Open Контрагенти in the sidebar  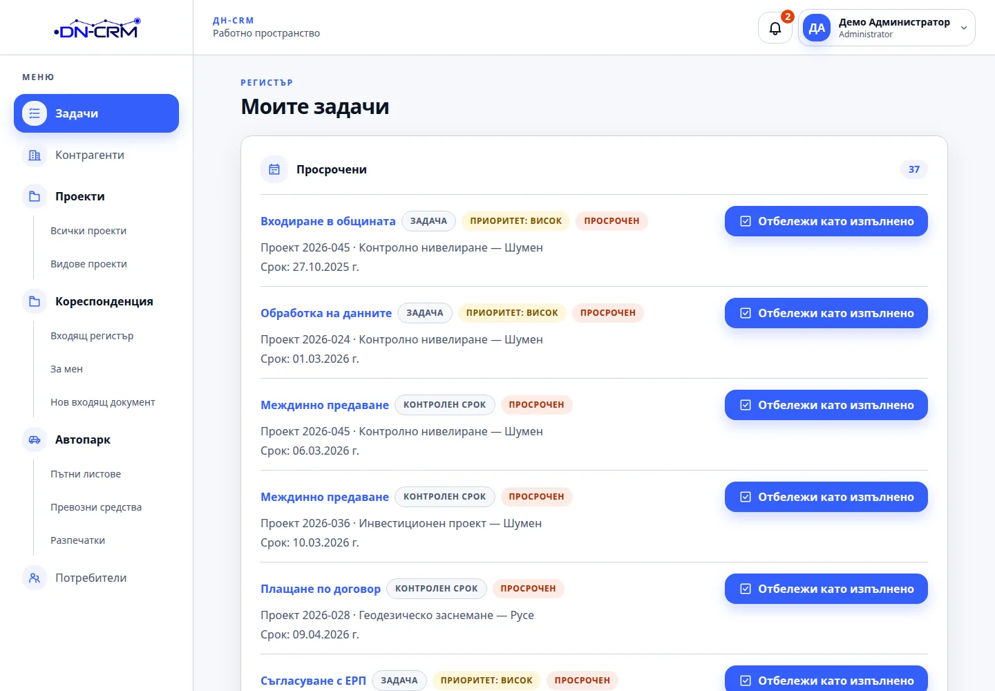point(96,155)
